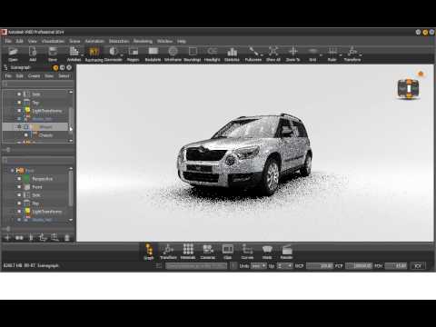Open the Materials editor in the bottom bar

pyautogui.click(x=188, y=252)
